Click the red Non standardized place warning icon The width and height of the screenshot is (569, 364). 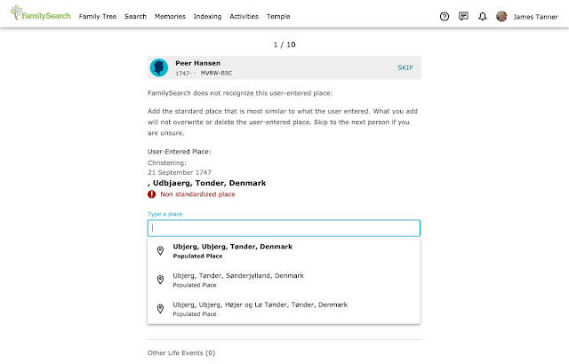(152, 194)
